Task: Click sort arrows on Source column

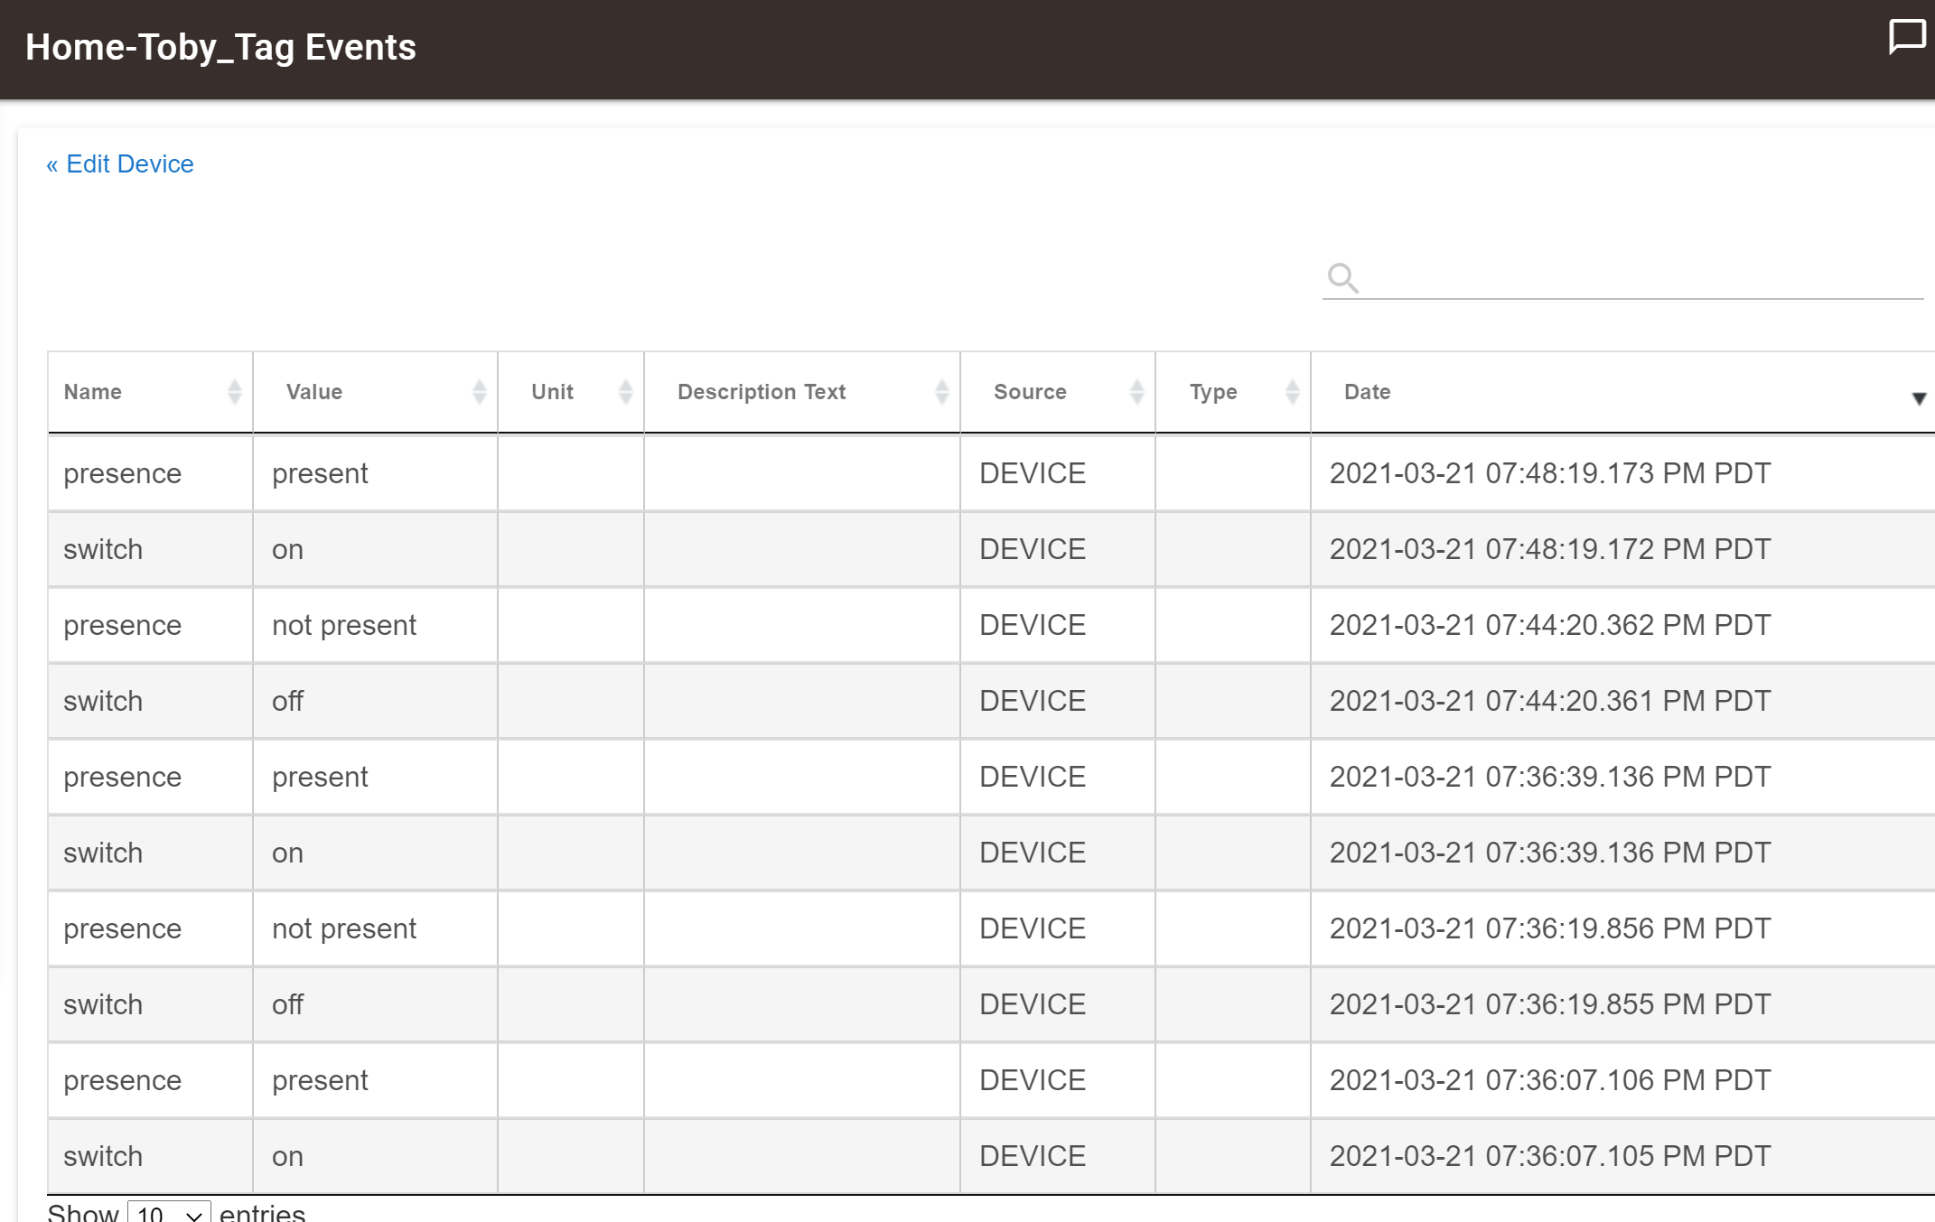Action: [x=1136, y=392]
